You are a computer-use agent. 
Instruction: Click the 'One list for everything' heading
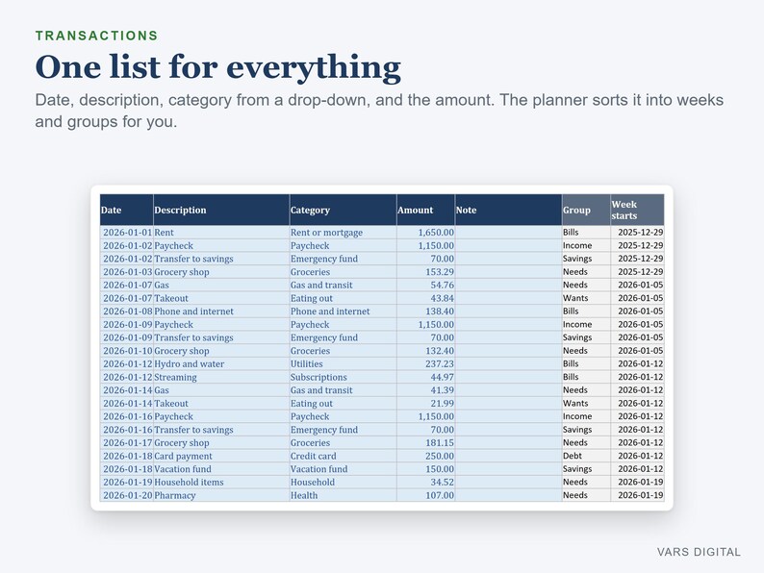(x=217, y=66)
